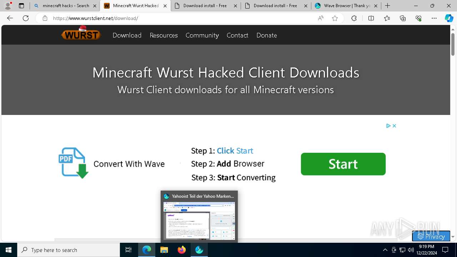
Task: Open the Download menu in site navigation
Action: 127,35
